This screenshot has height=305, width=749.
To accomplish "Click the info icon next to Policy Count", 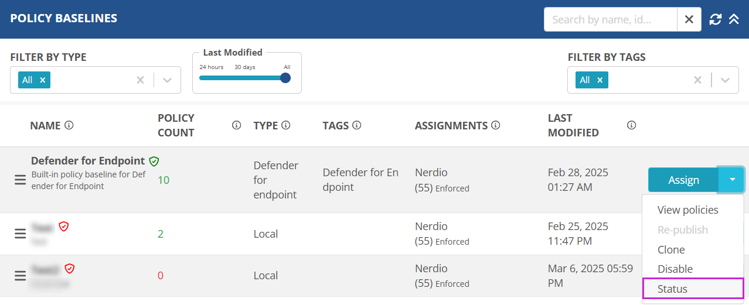I will pos(237,125).
